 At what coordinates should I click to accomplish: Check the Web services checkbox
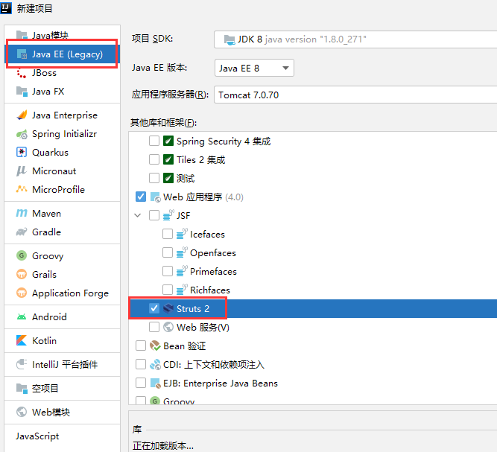click(154, 327)
